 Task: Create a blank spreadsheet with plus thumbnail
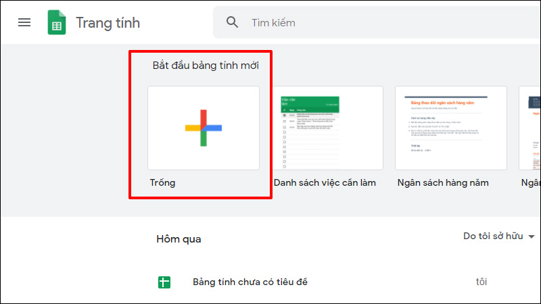point(204,128)
